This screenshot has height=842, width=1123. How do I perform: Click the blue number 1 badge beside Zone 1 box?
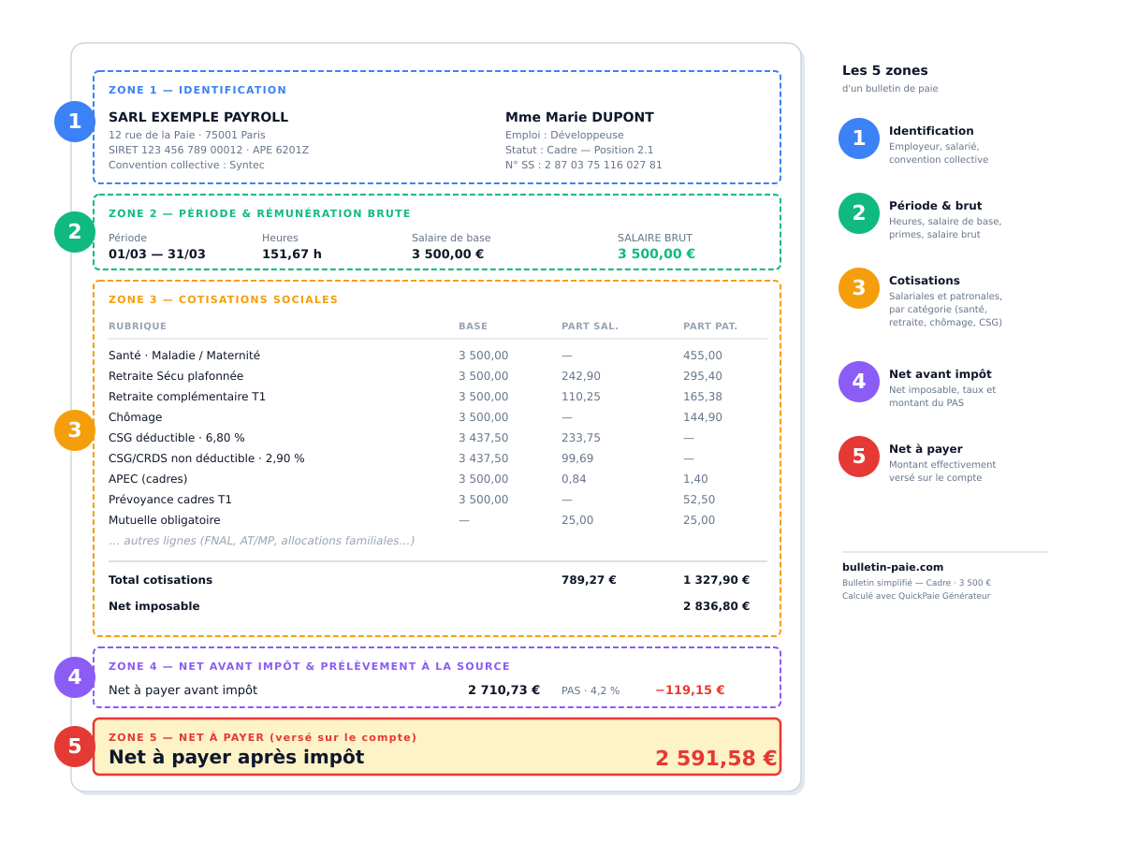75,122
